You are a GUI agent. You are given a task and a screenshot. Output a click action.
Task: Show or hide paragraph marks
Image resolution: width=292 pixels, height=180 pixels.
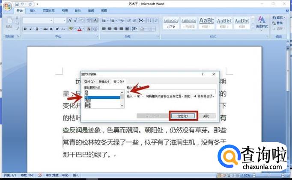tap(156, 20)
